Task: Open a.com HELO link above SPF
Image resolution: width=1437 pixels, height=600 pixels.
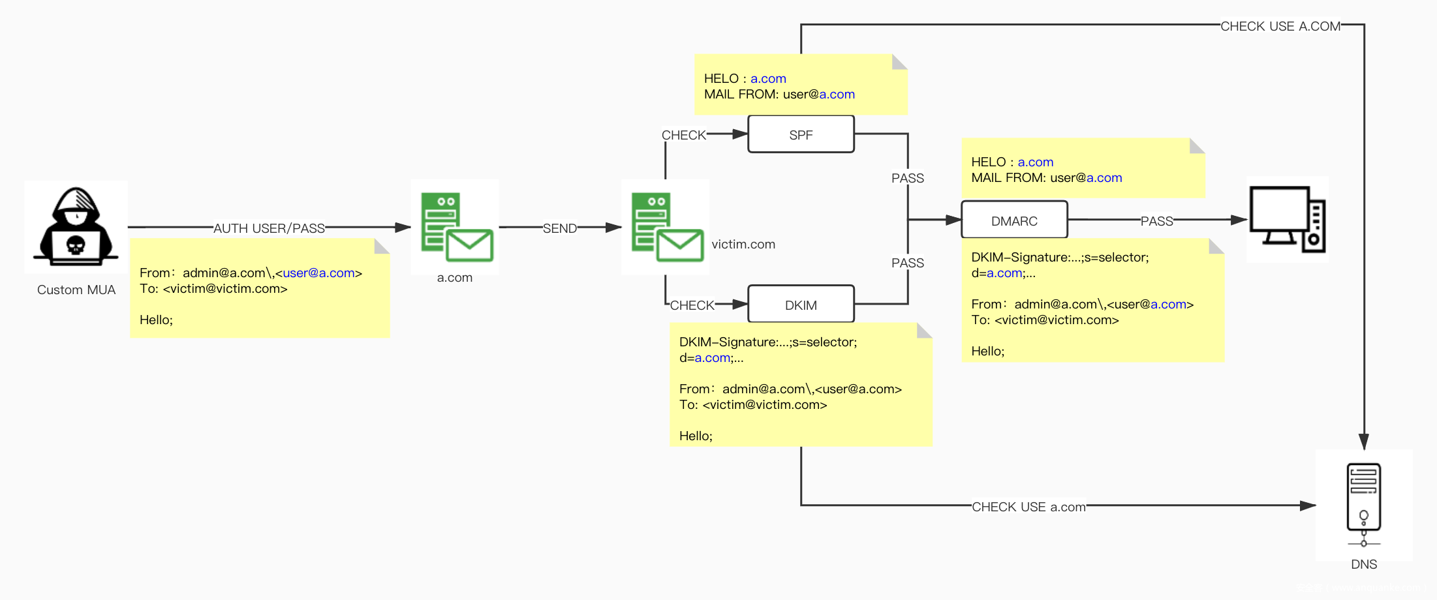Action: [768, 78]
